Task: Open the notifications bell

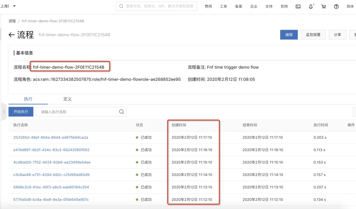Action: click(x=311, y=7)
